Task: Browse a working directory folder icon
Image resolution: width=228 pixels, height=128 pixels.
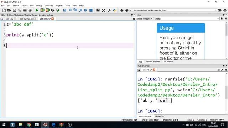Action: (x=219, y=10)
